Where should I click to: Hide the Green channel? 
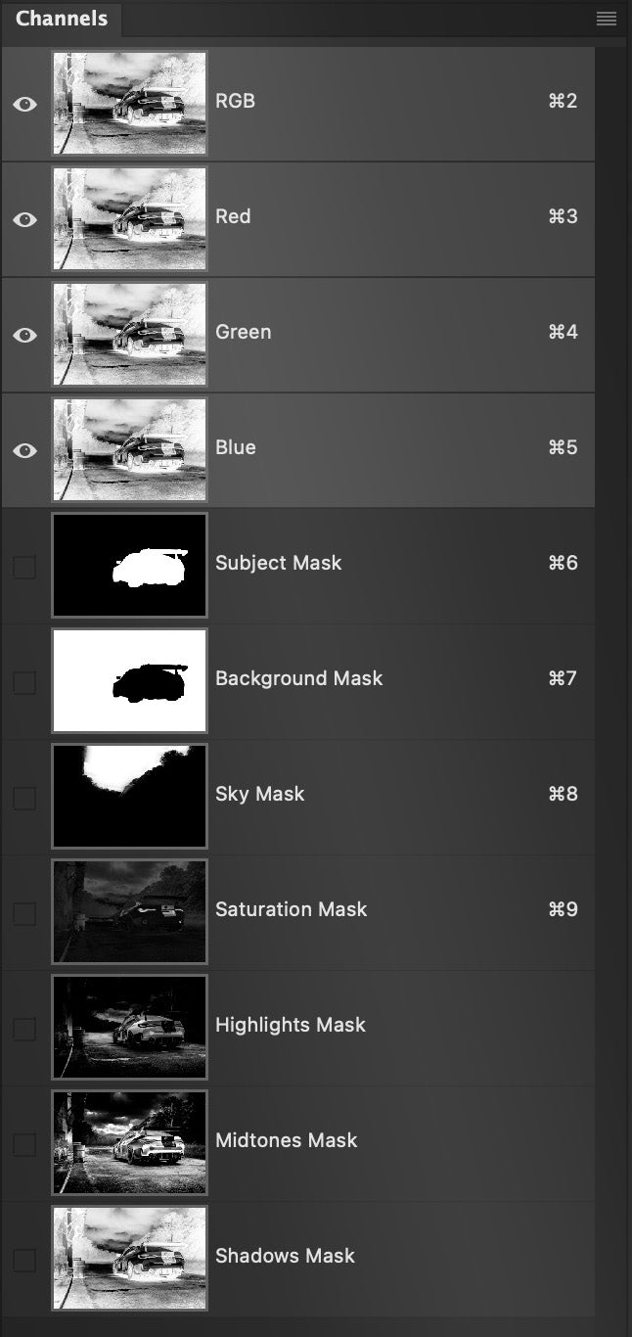pos(24,335)
